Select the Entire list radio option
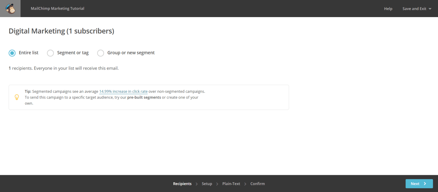 click(x=12, y=53)
